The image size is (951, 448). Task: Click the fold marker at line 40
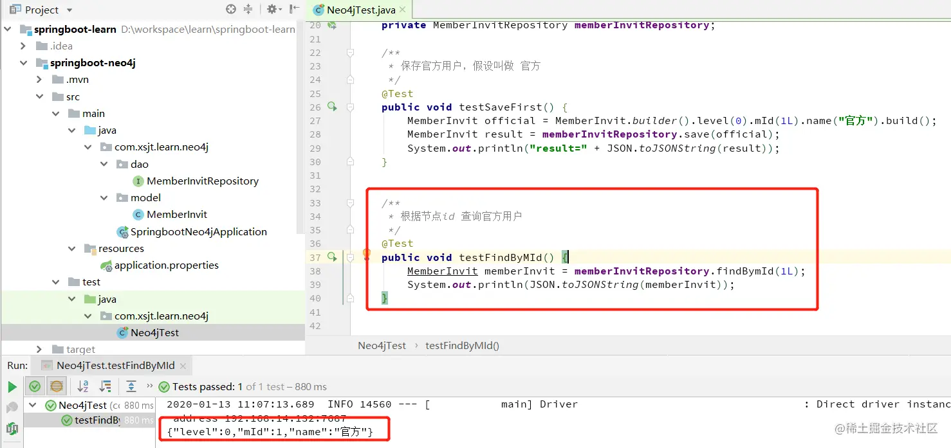tap(350, 298)
